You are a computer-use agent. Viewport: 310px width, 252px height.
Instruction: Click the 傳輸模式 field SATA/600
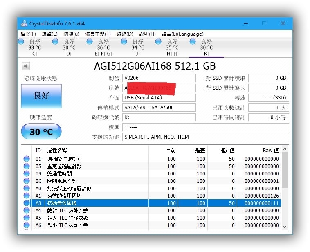tap(159, 108)
